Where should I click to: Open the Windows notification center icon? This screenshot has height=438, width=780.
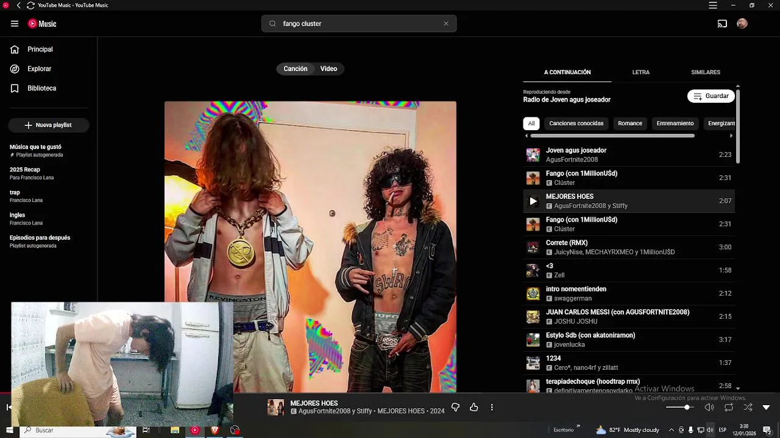[x=767, y=430]
